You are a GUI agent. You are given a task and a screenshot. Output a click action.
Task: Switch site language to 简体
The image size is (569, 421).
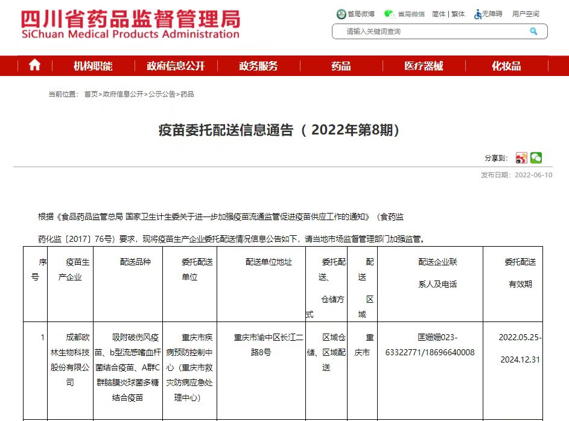tap(439, 13)
